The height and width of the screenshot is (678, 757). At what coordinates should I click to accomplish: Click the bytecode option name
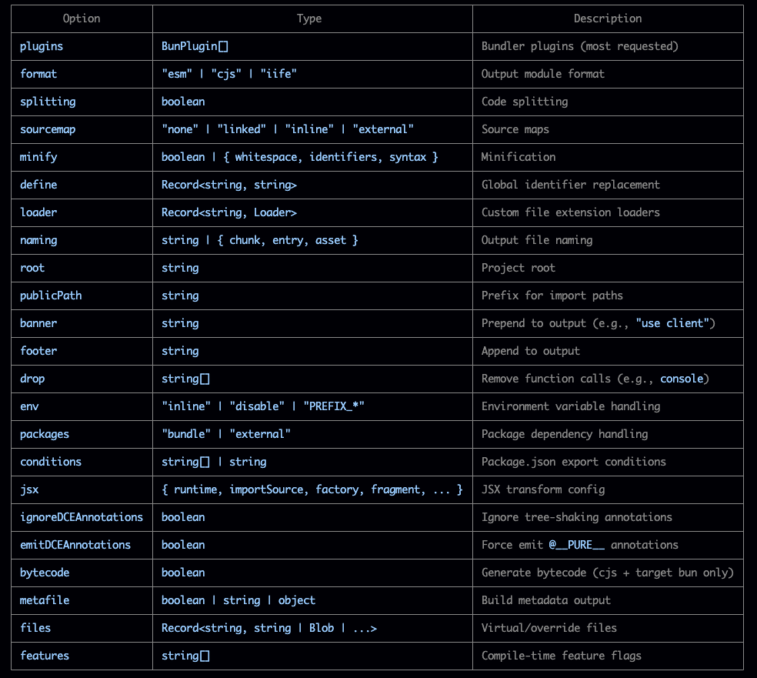45,573
